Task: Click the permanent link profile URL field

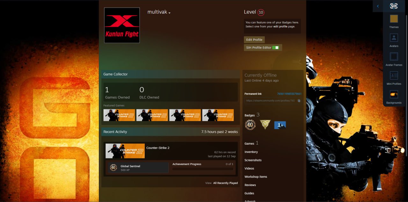Action: (270, 101)
